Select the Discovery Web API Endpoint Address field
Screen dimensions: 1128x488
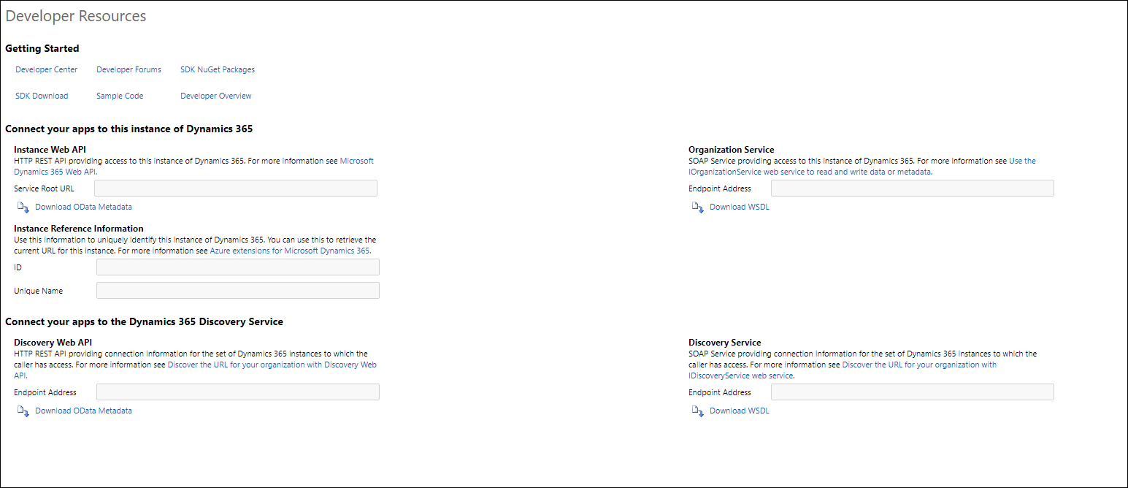238,392
